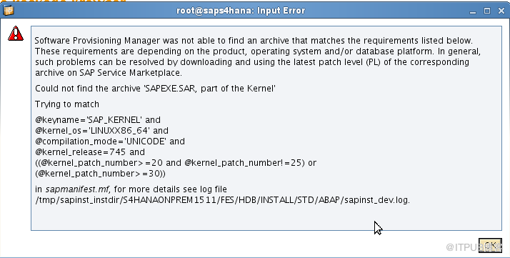
Task: Click empty area below the log path
Action: (266, 217)
